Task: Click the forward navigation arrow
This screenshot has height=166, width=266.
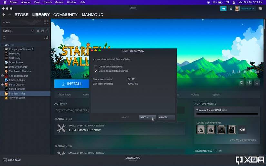Action: point(10,15)
